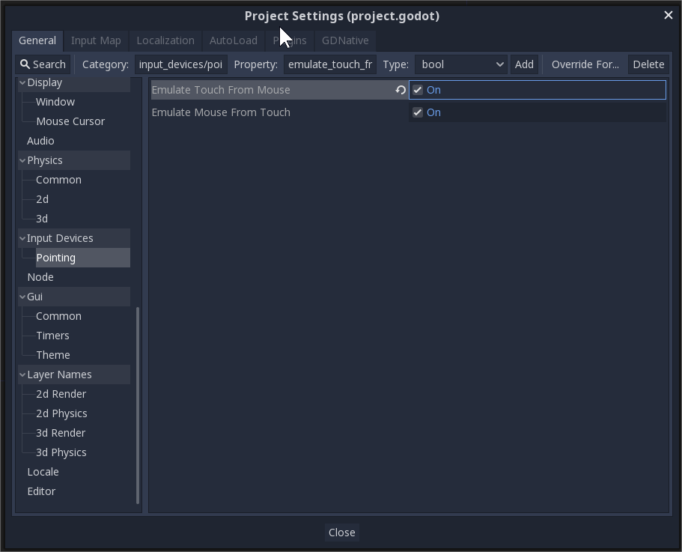Collapse the Physics tree section
The image size is (682, 552).
[22, 160]
